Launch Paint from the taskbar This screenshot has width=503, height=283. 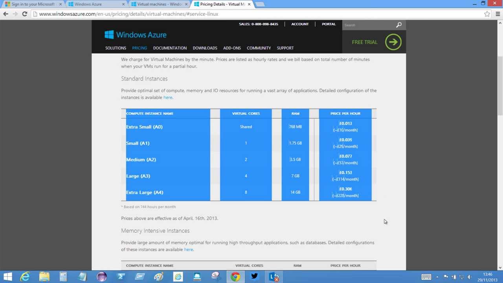(x=159, y=277)
